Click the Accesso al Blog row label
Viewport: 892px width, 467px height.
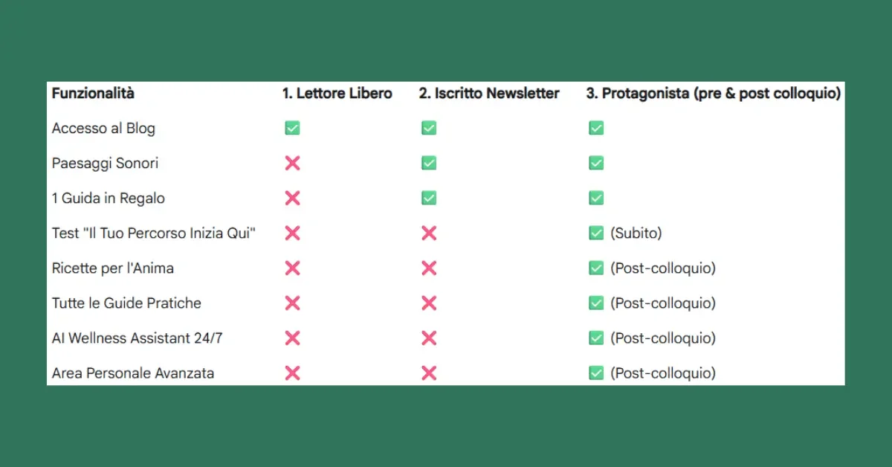[x=103, y=129]
